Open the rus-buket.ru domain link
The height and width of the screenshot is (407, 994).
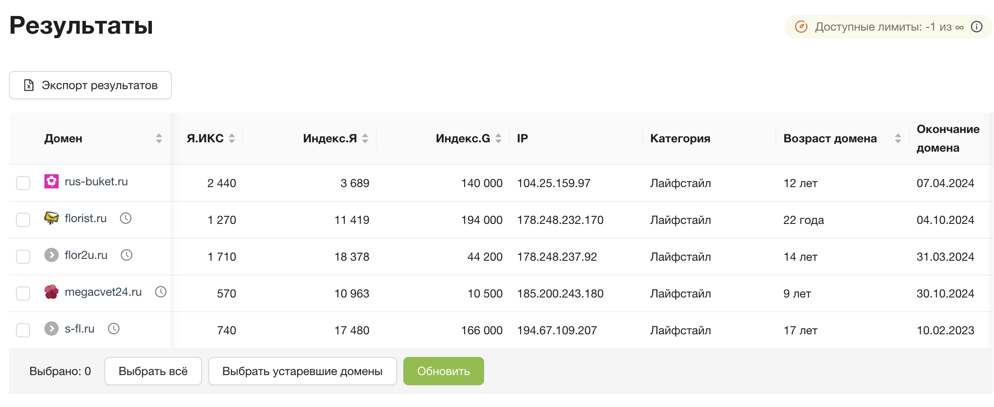(x=96, y=181)
